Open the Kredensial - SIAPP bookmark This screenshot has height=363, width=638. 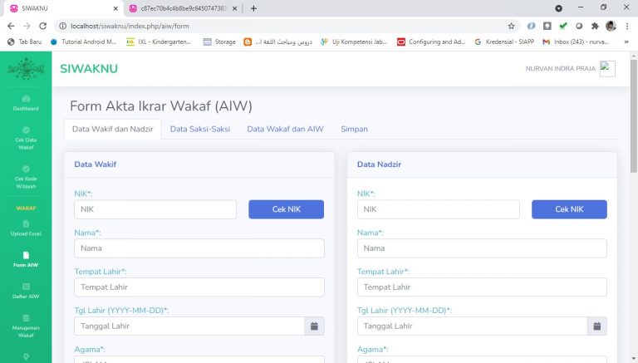(x=504, y=42)
